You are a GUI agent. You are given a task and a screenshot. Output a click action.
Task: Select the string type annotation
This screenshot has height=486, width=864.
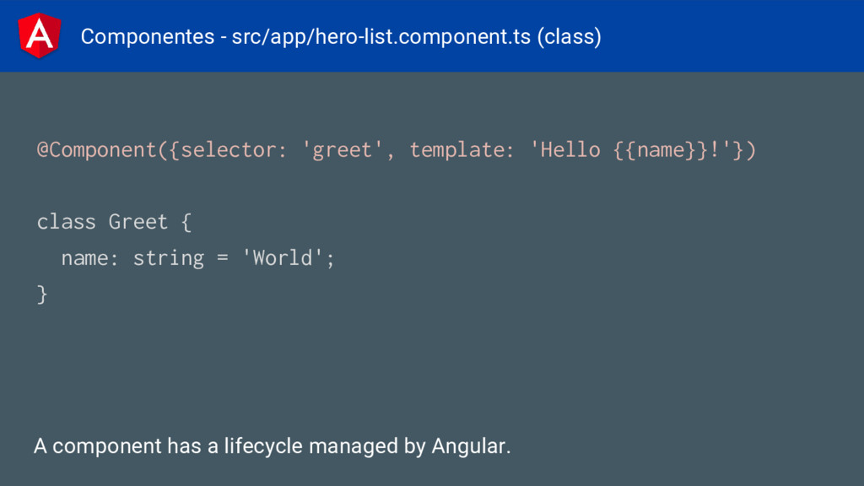[169, 258]
